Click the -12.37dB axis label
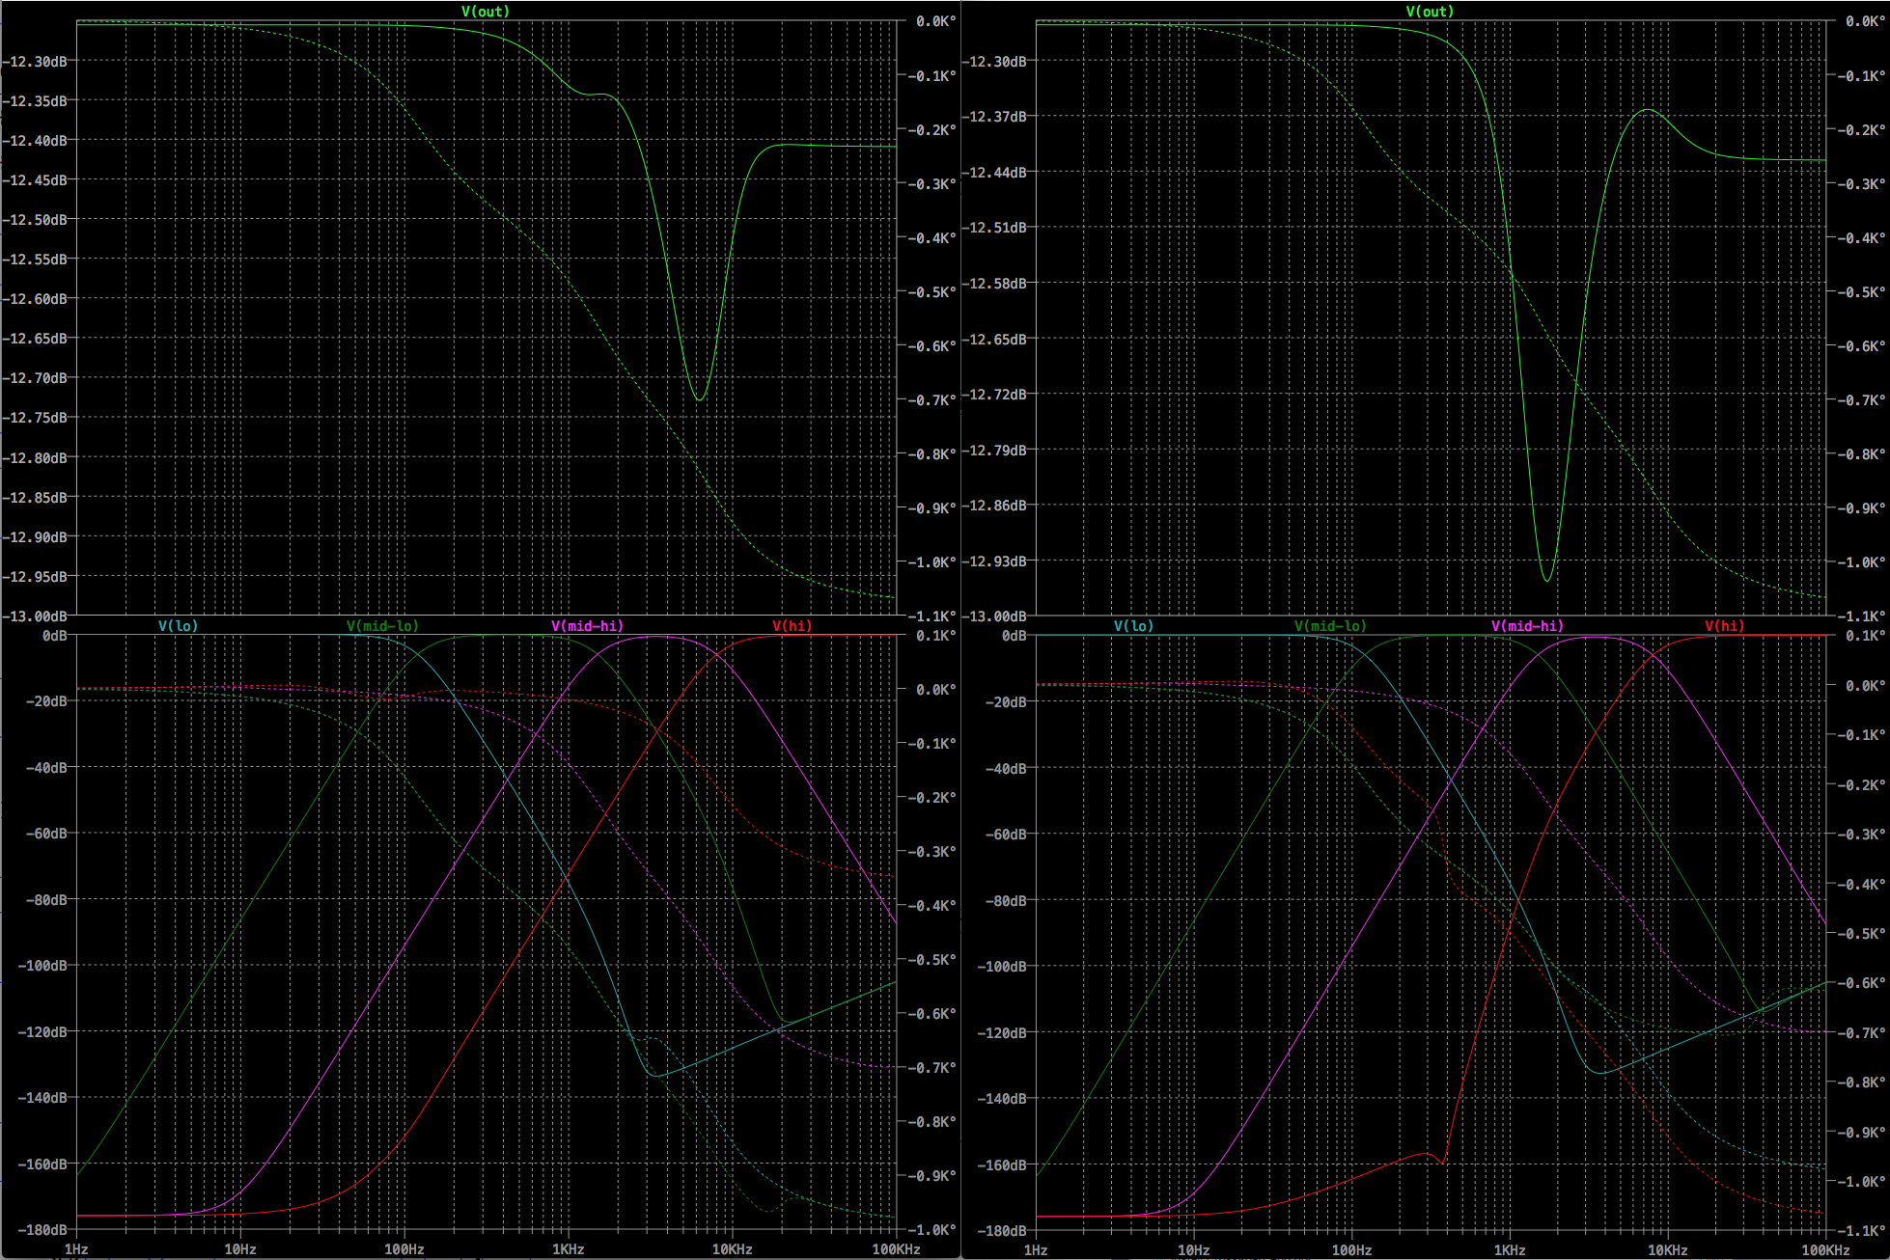 (994, 117)
